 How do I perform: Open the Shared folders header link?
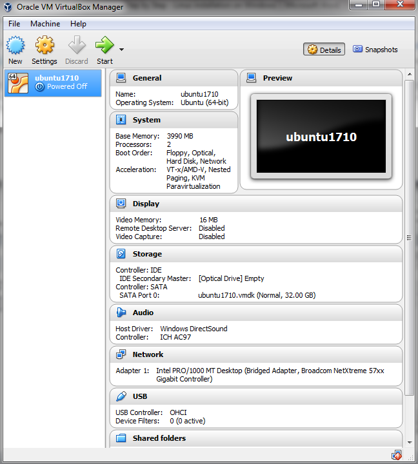pos(159,438)
